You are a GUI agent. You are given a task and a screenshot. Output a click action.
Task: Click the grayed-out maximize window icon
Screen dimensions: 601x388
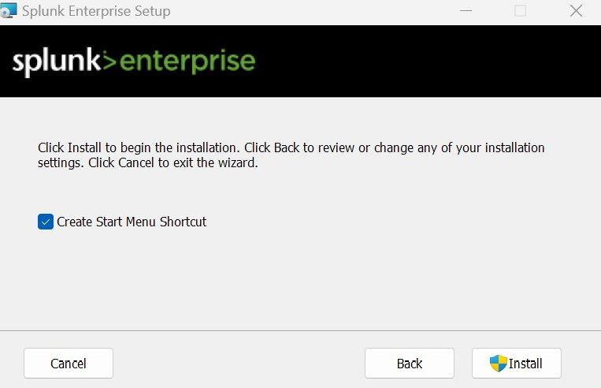click(520, 11)
